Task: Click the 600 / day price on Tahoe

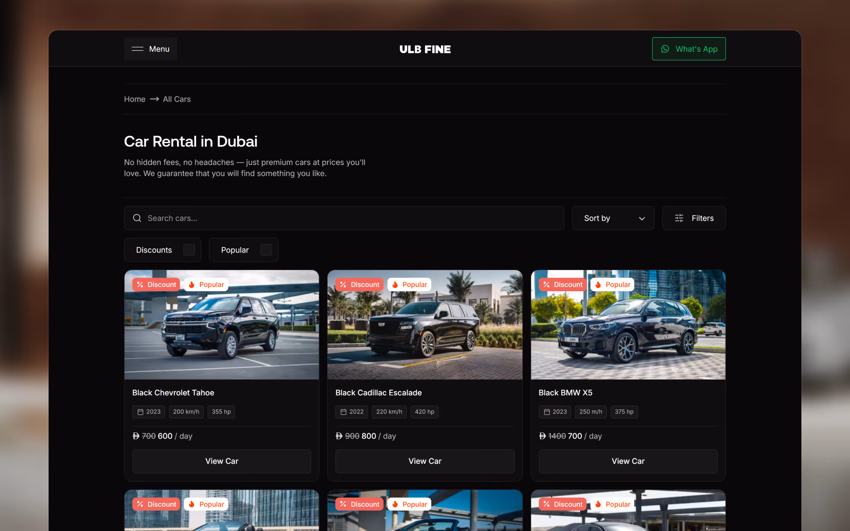Action: [x=175, y=436]
